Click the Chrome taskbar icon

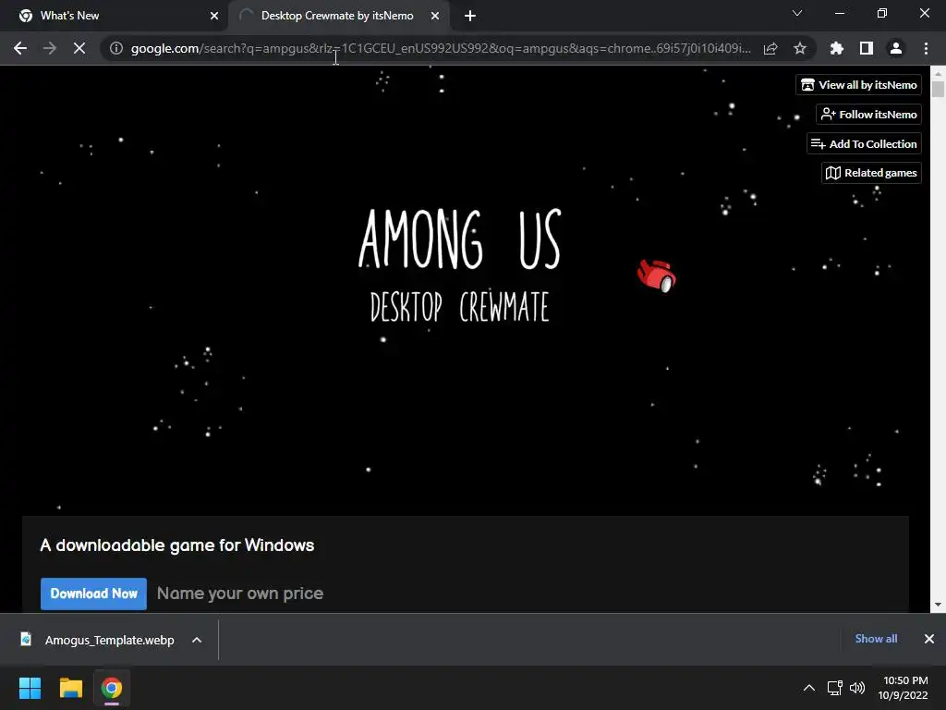click(112, 688)
